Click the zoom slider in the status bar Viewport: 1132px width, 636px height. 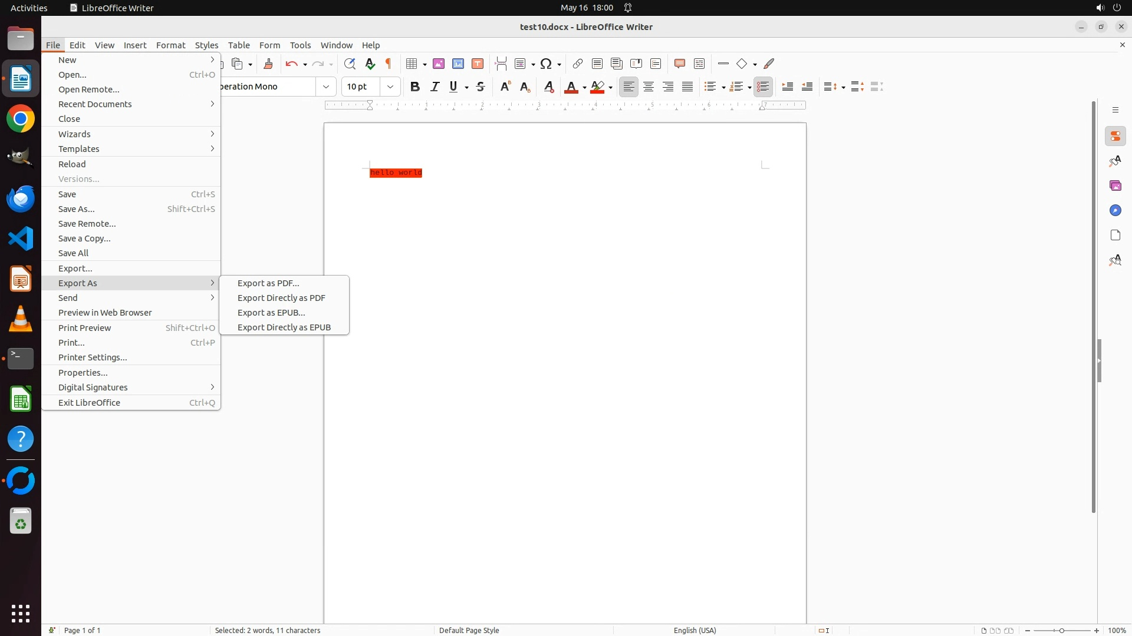[1061, 630]
